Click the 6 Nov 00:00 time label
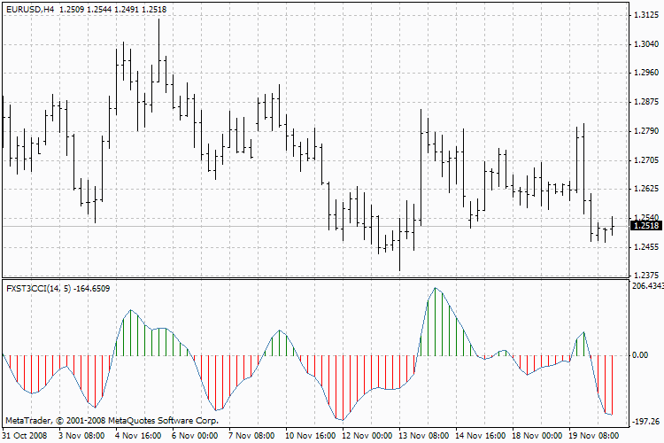This screenshot has height=443, width=664. click(x=195, y=436)
